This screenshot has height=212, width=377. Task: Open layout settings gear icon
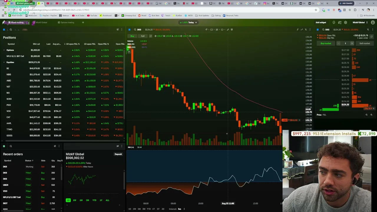pos(345,22)
